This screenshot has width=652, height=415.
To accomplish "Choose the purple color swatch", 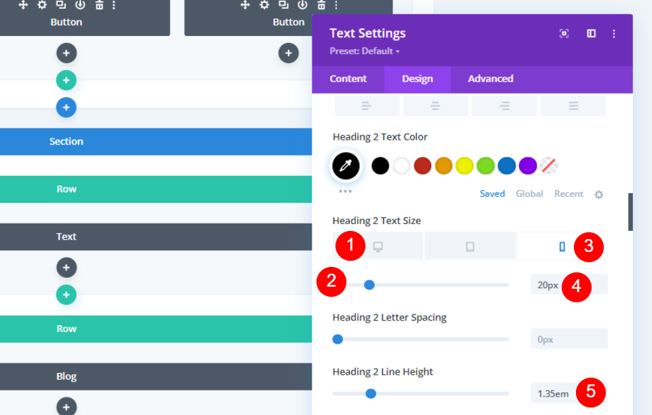I will (x=528, y=166).
